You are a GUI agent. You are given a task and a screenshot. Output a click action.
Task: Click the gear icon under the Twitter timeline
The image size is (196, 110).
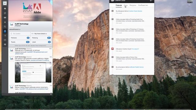click(x=51, y=94)
